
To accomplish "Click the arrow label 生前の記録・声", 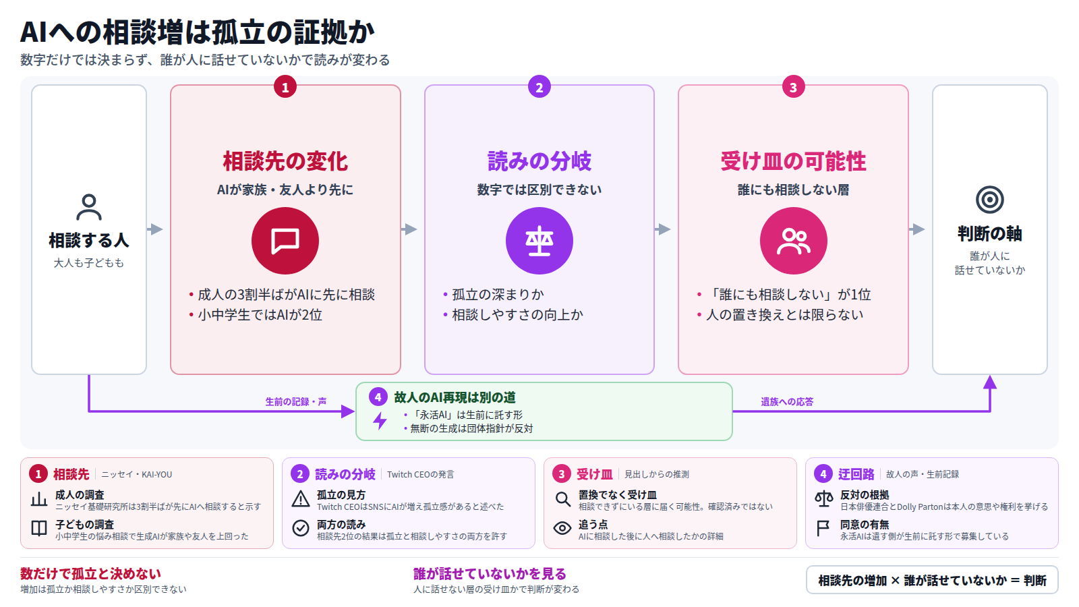I will [x=296, y=401].
